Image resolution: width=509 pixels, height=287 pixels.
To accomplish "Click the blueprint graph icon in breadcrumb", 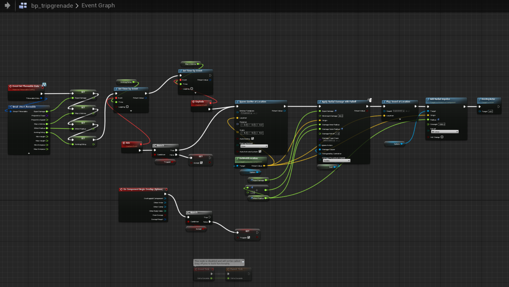I will [23, 5].
